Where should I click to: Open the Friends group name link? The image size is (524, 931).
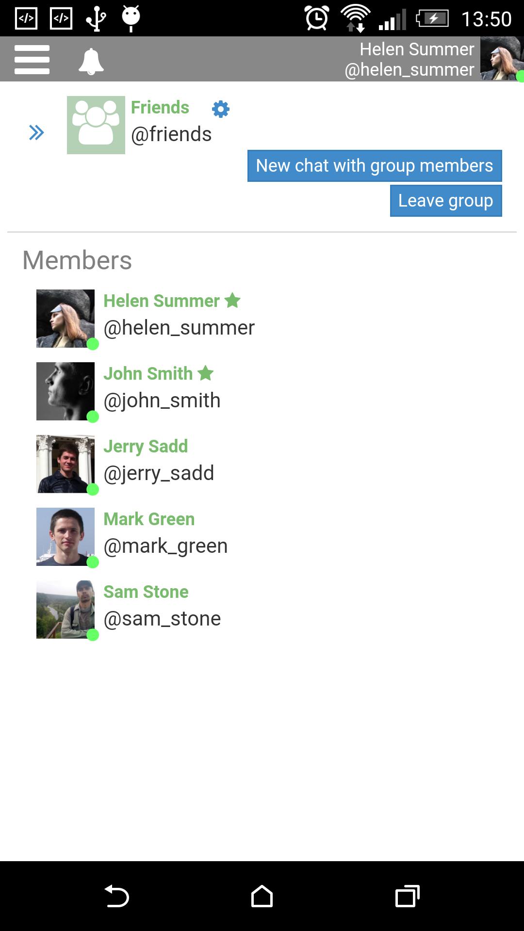pos(160,108)
